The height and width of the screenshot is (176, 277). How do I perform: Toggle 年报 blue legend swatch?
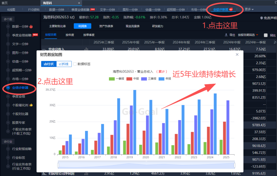pos(162,79)
